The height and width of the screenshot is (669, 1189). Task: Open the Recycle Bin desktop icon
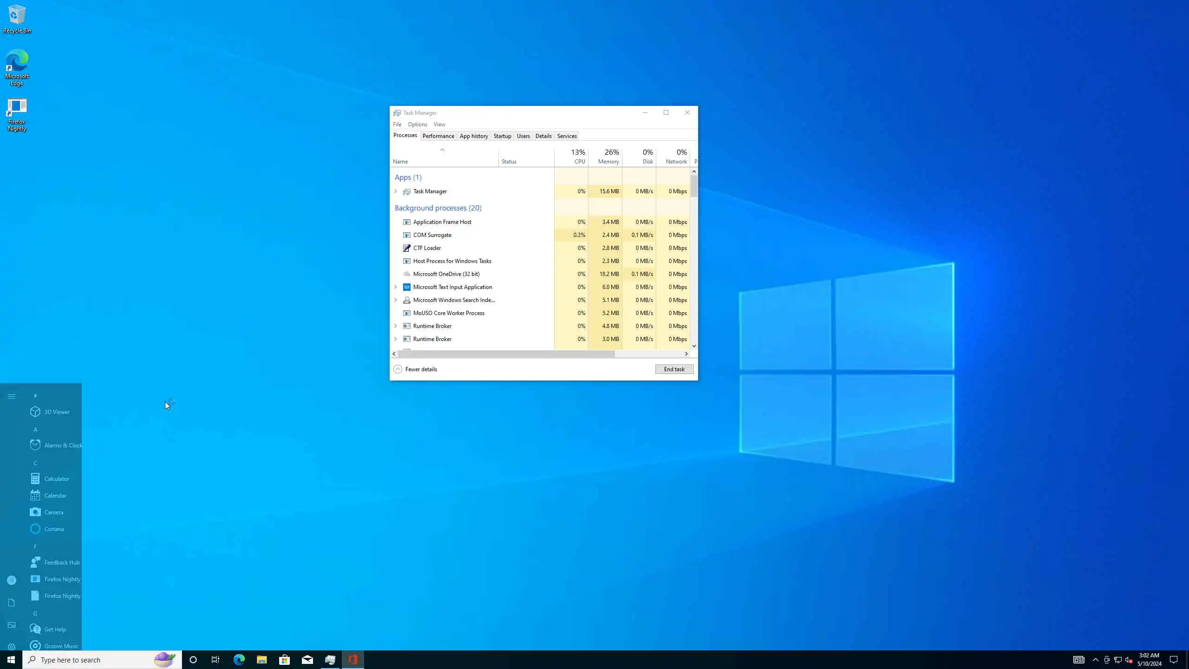[17, 20]
